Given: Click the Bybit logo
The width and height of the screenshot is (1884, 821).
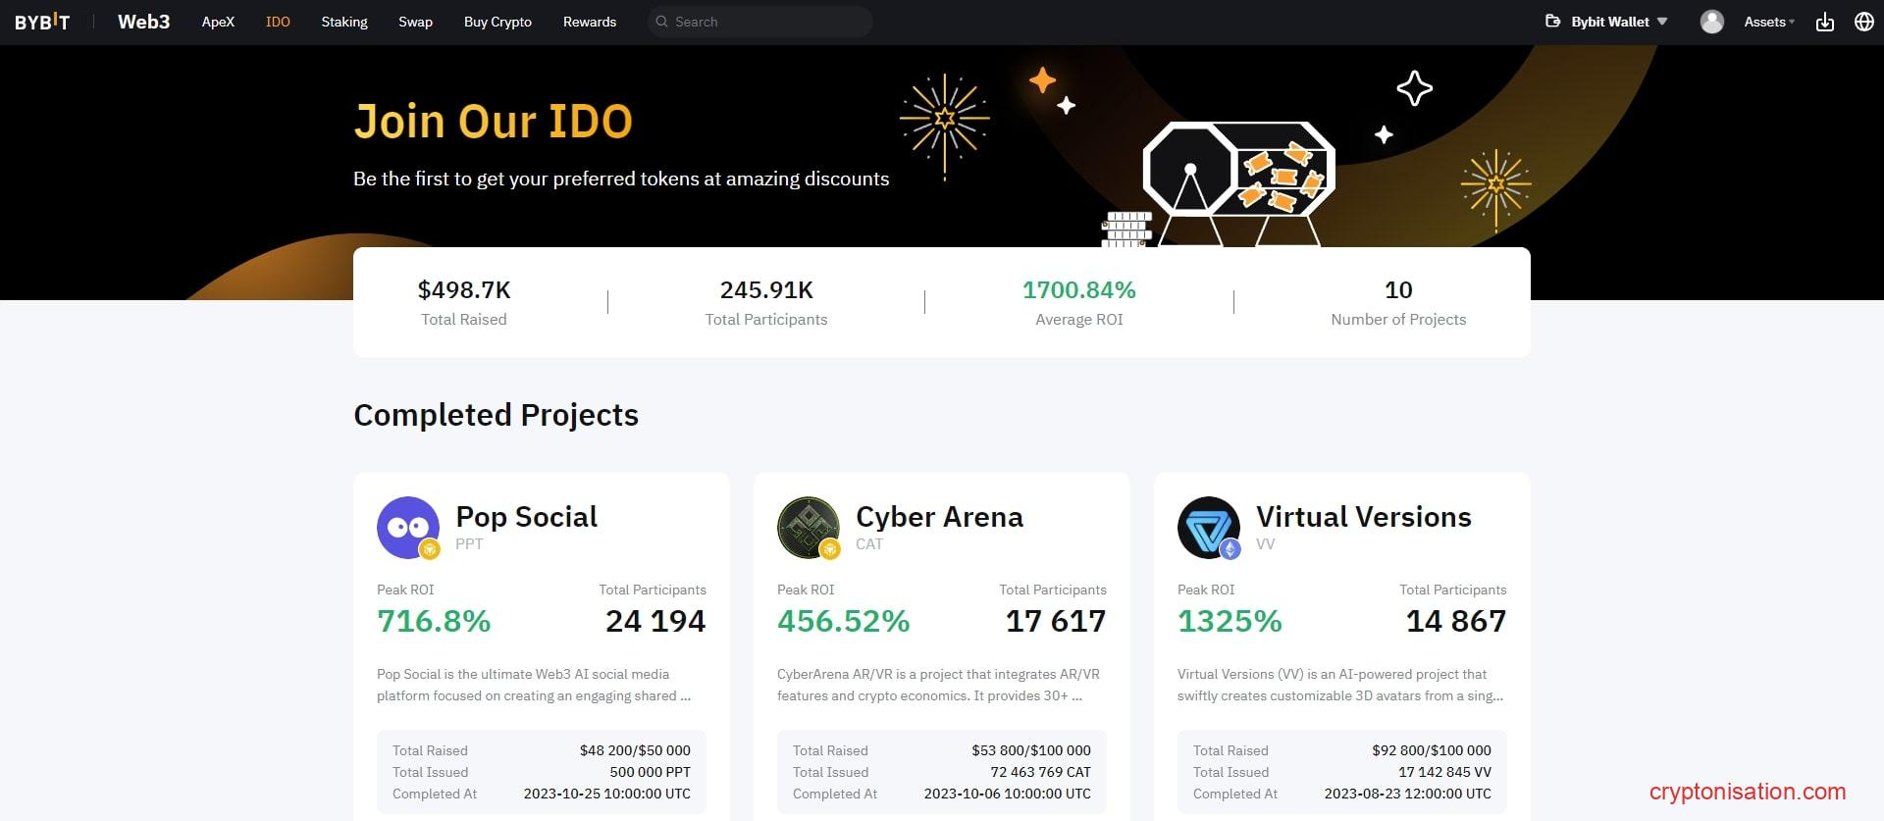Looking at the screenshot, I should point(42,22).
